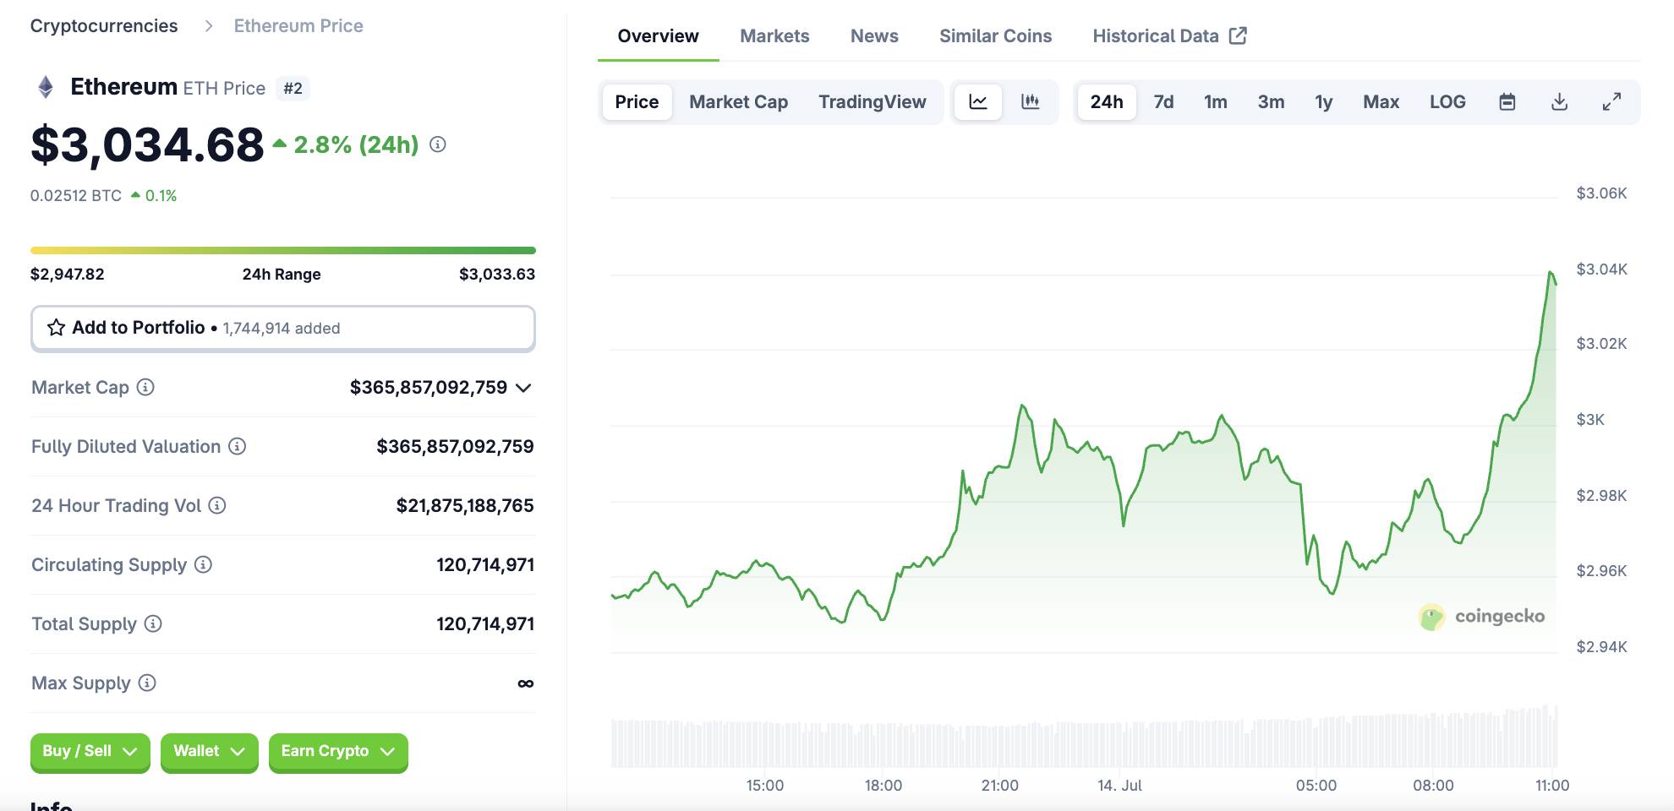Click Fully Diluted Valuation info icon

click(x=238, y=446)
